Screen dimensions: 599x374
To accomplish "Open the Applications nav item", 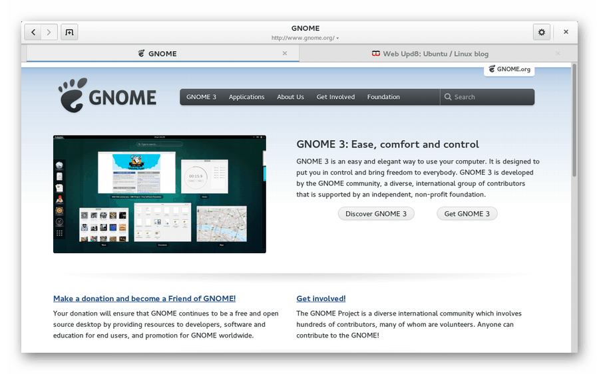I will (x=246, y=97).
